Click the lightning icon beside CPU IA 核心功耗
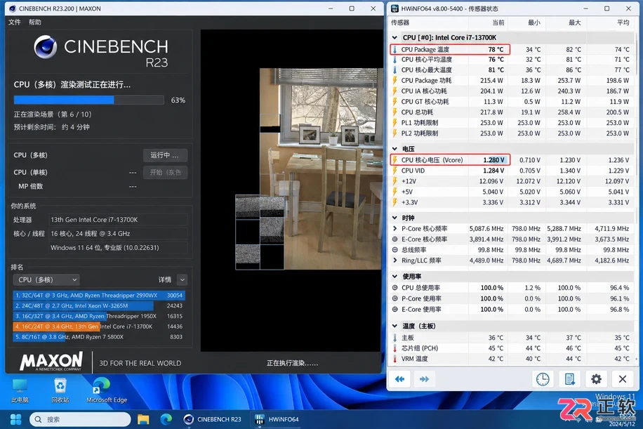Image resolution: width=643 pixels, height=429 pixels. click(395, 91)
